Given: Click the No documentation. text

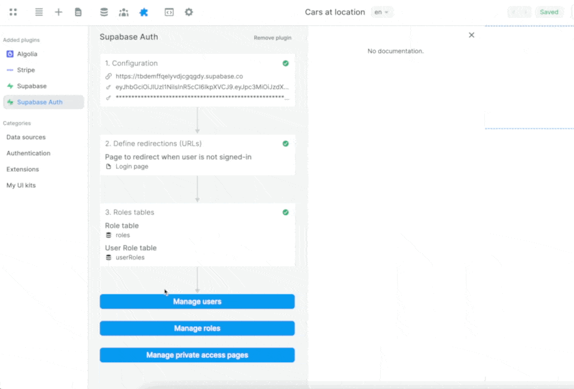Looking at the screenshot, I should pos(395,51).
